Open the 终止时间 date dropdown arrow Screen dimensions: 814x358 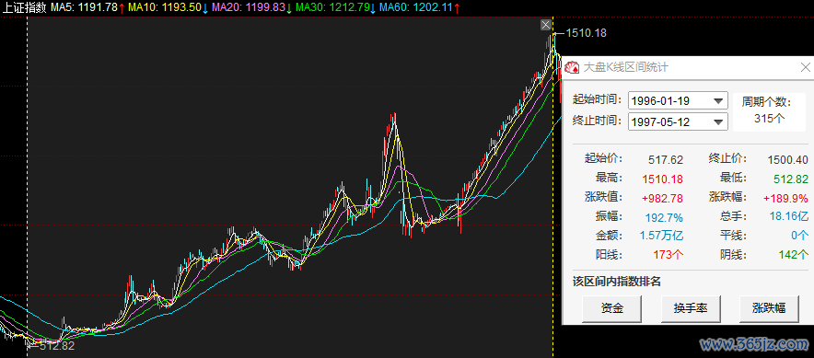tap(719, 122)
